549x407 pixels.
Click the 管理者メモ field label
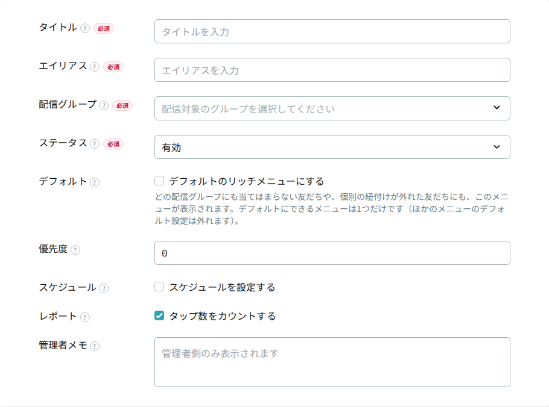pyautogui.click(x=63, y=345)
